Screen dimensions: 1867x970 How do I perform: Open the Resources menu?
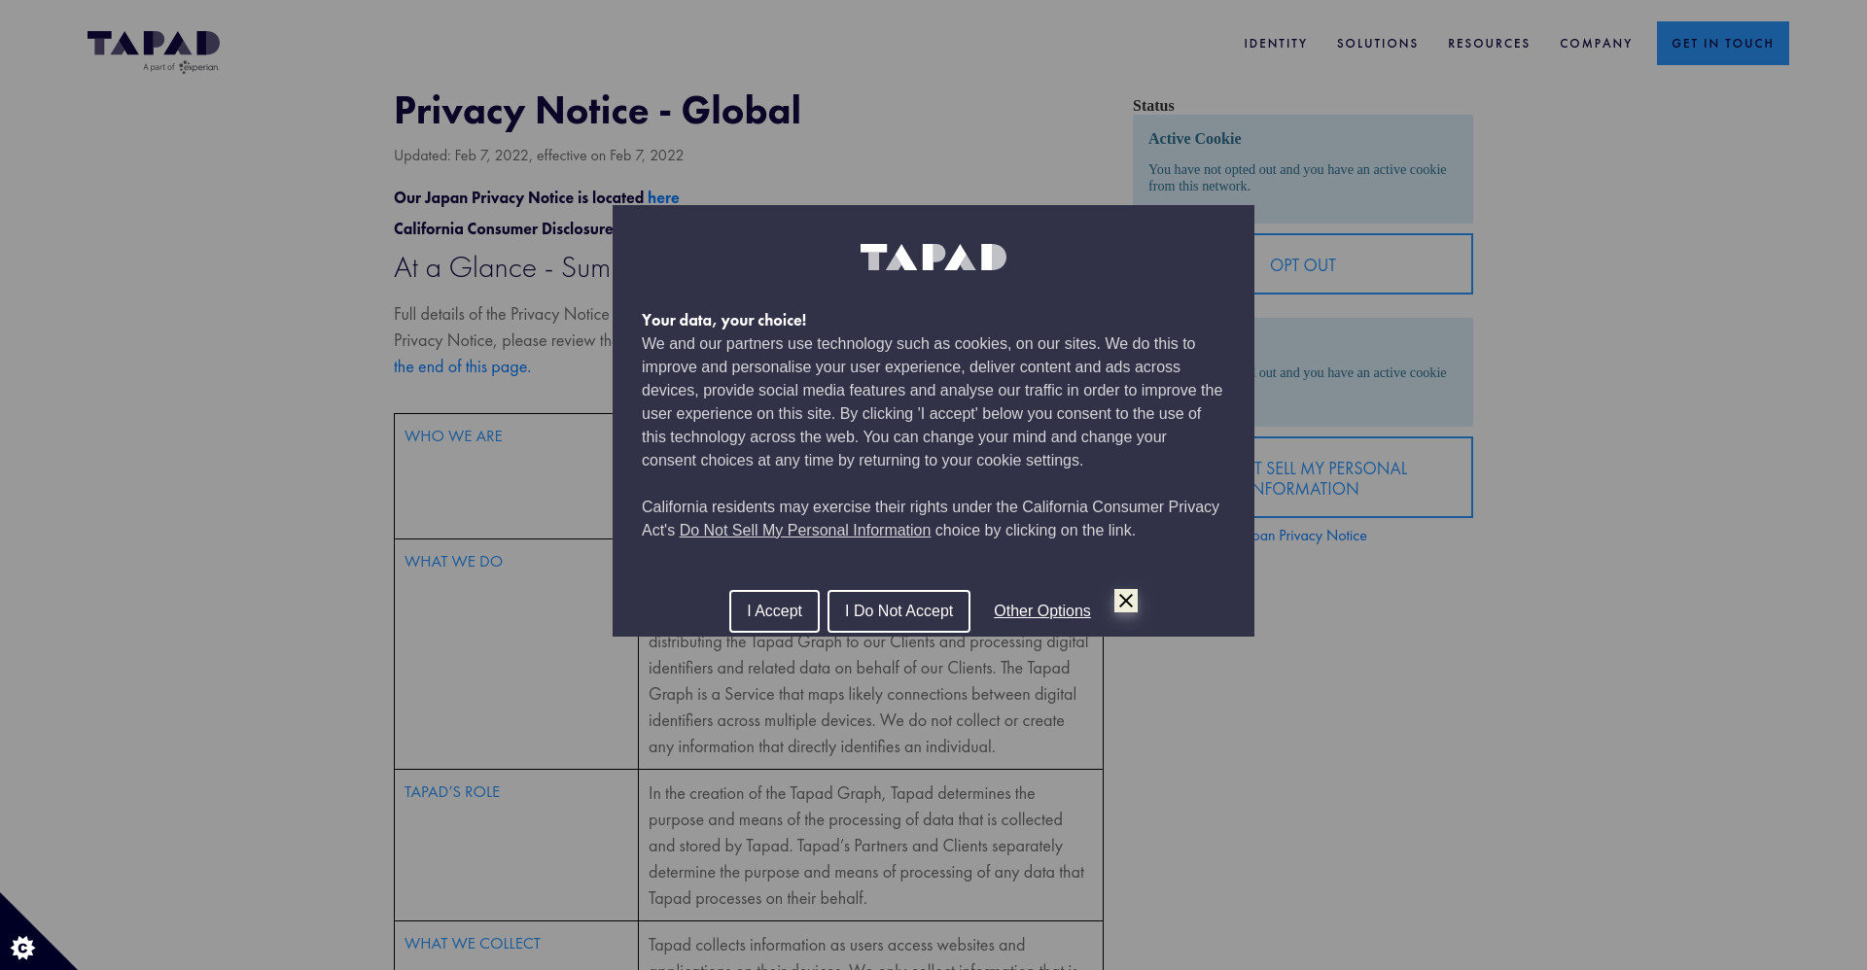[x=1489, y=44]
